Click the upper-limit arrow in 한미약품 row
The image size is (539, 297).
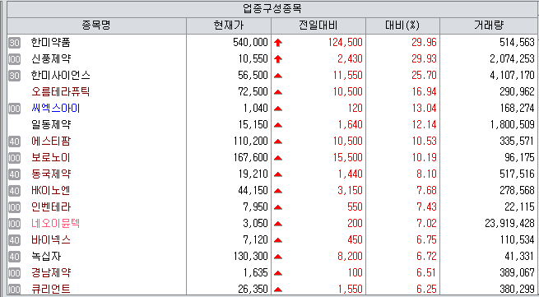pyautogui.click(x=278, y=43)
